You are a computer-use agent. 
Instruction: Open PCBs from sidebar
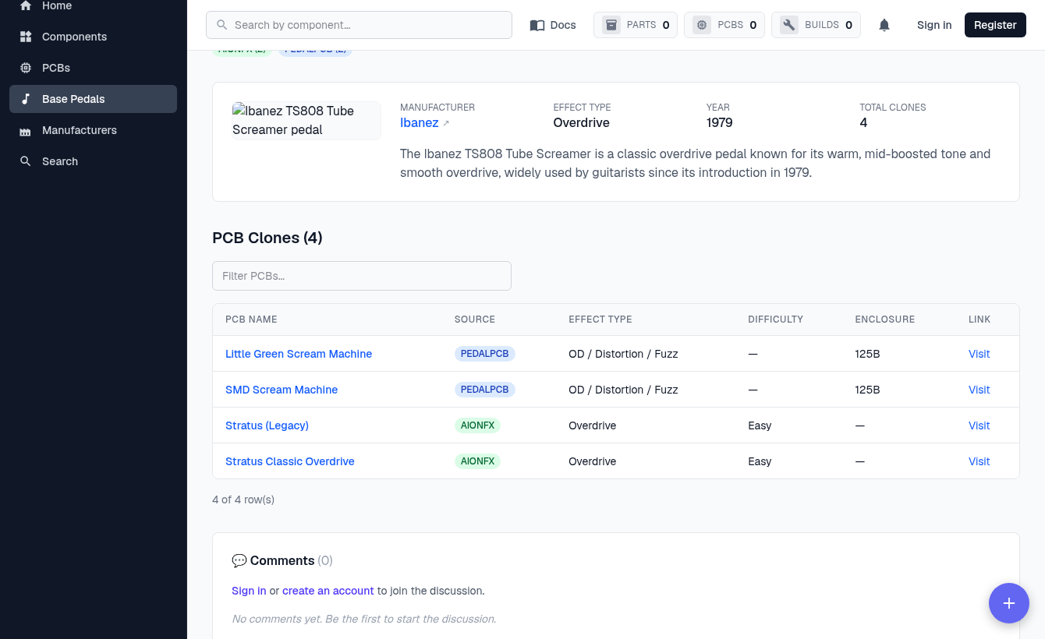click(94, 68)
